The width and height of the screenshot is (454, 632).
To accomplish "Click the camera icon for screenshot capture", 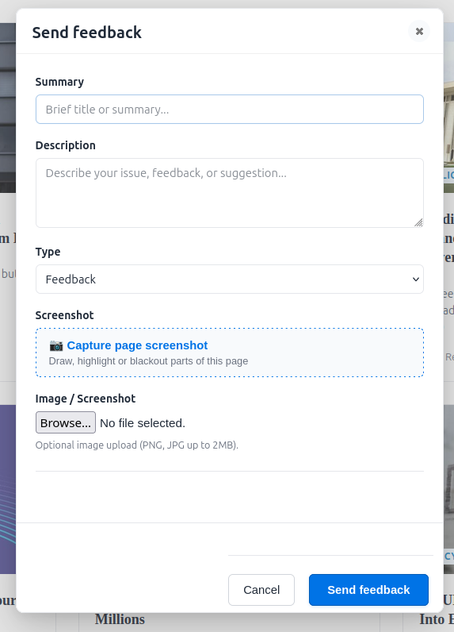I will (x=56, y=346).
